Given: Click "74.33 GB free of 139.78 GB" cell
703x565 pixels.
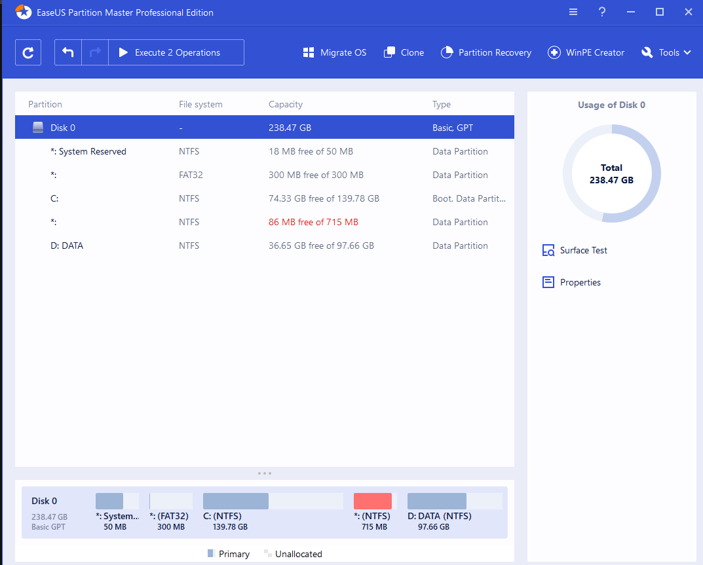Looking at the screenshot, I should [x=324, y=198].
